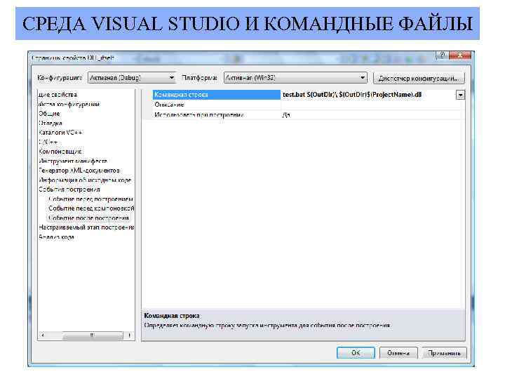The width and height of the screenshot is (505, 379).
Task: Click the dialog help question-mark button
Action: tap(442, 55)
